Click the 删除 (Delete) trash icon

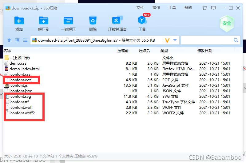[x=93, y=20]
